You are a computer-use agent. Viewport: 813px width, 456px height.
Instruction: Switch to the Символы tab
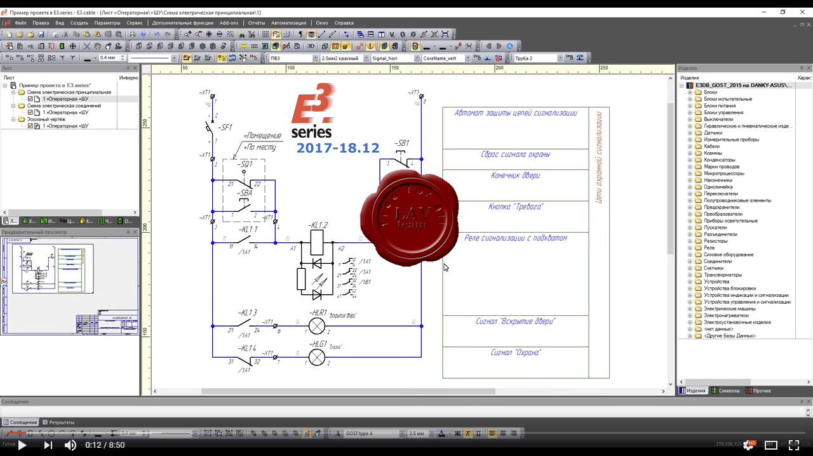tap(725, 391)
